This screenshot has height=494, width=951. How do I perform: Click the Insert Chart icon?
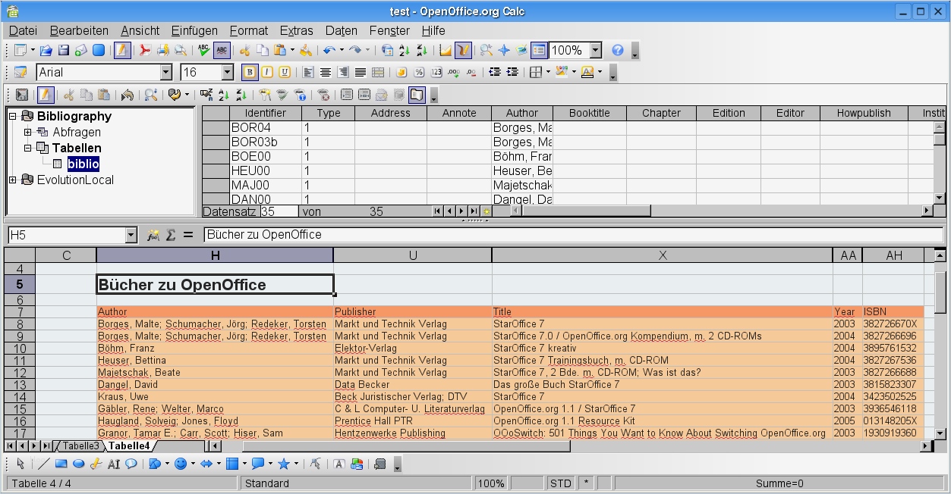pos(445,51)
